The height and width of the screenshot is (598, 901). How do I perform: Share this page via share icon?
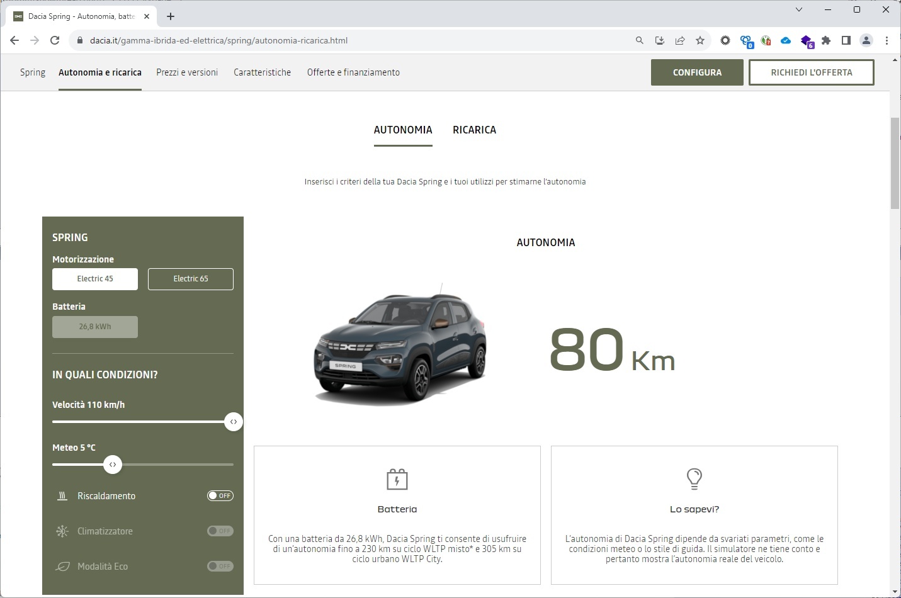[680, 40]
